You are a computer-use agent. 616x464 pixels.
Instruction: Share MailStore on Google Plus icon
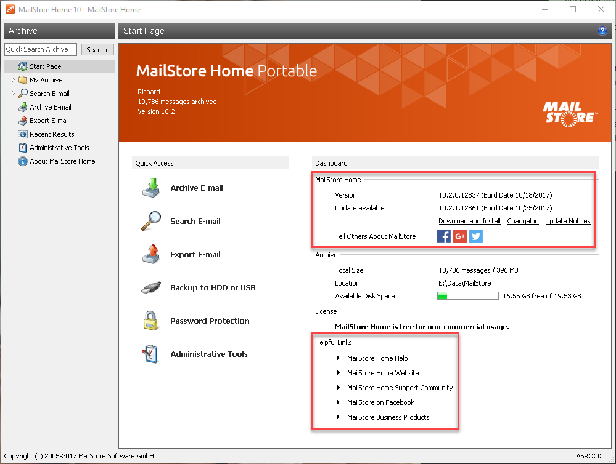coord(460,236)
